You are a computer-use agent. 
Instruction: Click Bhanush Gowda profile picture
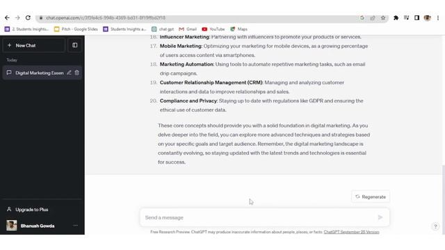click(12, 226)
